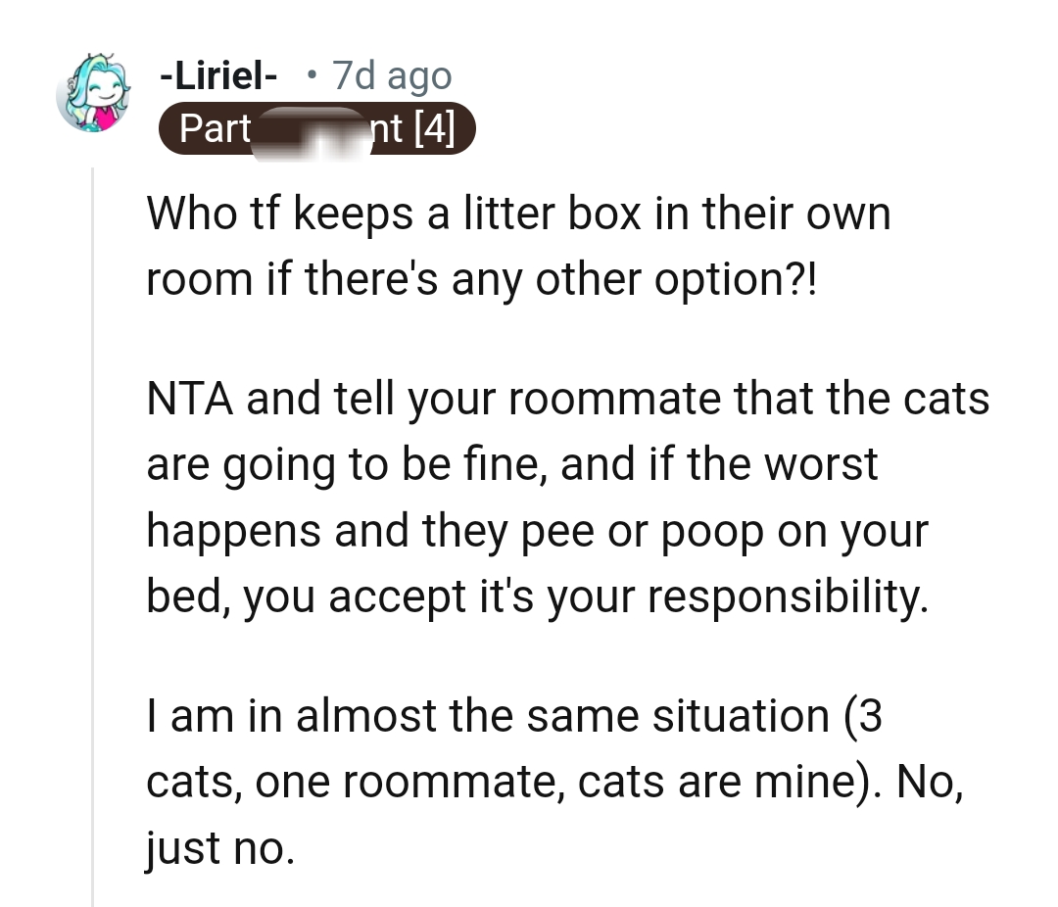
Task: Click the line "happens and they pee or poop"
Action: (537, 530)
